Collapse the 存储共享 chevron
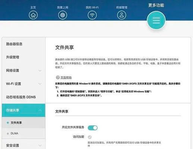 tap(40, 110)
